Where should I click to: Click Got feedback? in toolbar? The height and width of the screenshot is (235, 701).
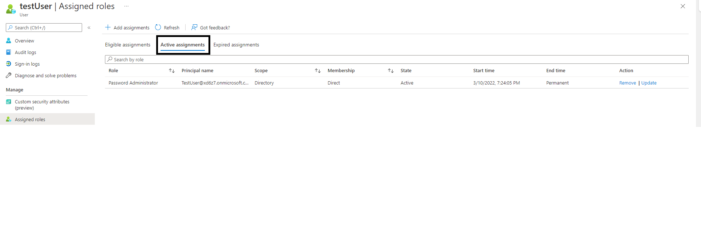click(211, 28)
